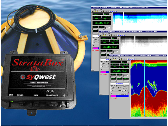Viewport: 168px width, 126px height.
Task: Open the File menu in the front playback window
Action: tap(111, 57)
